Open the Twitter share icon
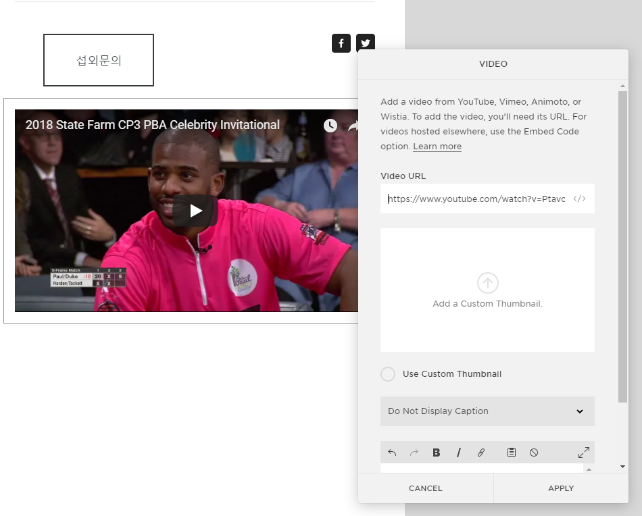The width and height of the screenshot is (642, 516). (x=366, y=43)
